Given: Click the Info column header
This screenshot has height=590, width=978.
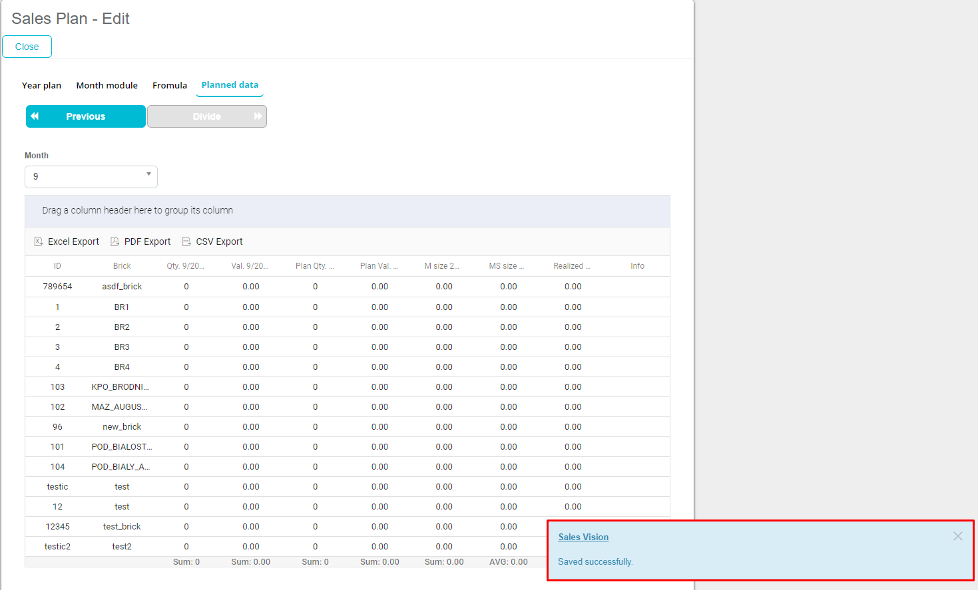Looking at the screenshot, I should [637, 266].
